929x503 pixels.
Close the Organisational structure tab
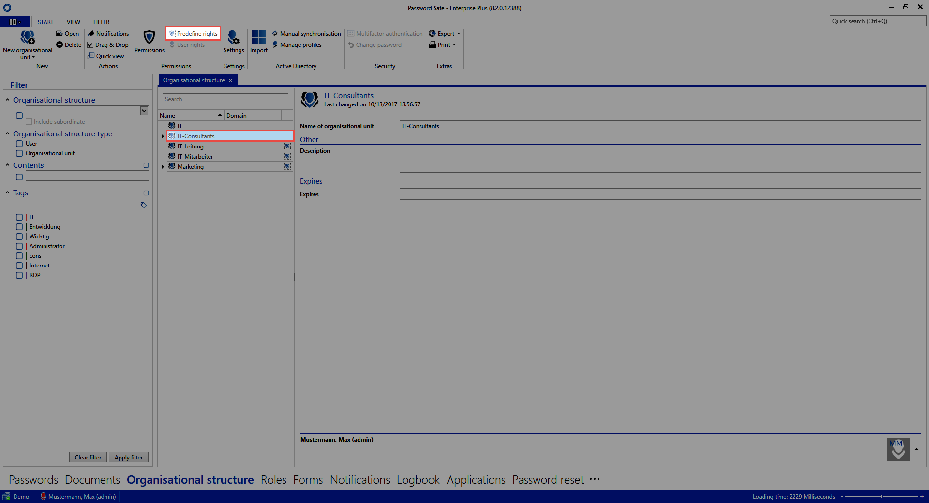coord(231,80)
